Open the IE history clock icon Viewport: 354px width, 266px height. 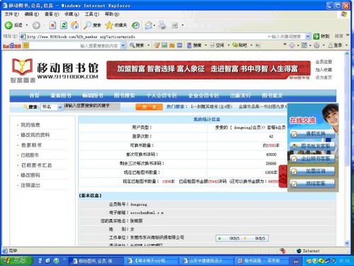(x=135, y=26)
